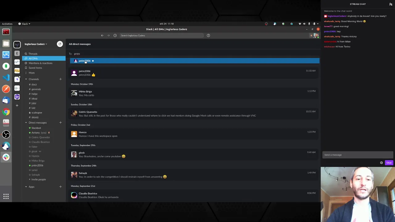Focus the Search Inglorious Coderz box
The width and height of the screenshot is (395, 222).
tap(161, 35)
